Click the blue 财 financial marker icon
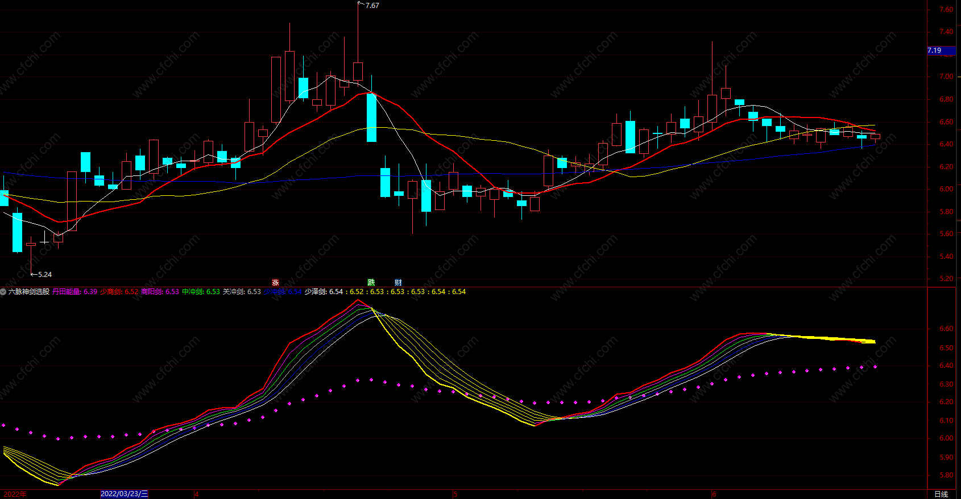 [x=398, y=283]
